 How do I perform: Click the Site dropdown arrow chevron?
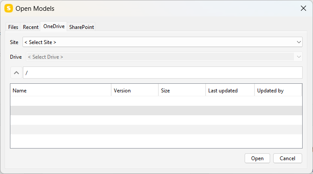pyautogui.click(x=299, y=42)
